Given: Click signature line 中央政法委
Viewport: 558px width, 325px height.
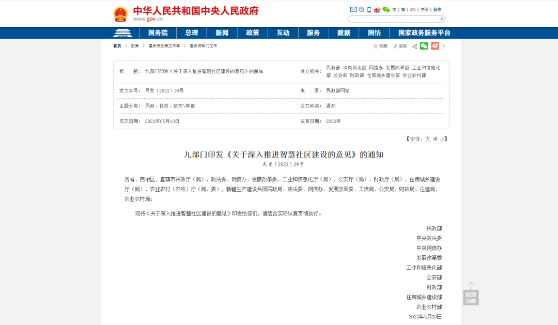Looking at the screenshot, I should click(429, 238).
